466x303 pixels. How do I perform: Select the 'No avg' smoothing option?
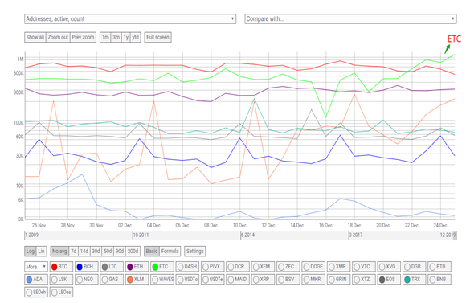click(x=59, y=252)
